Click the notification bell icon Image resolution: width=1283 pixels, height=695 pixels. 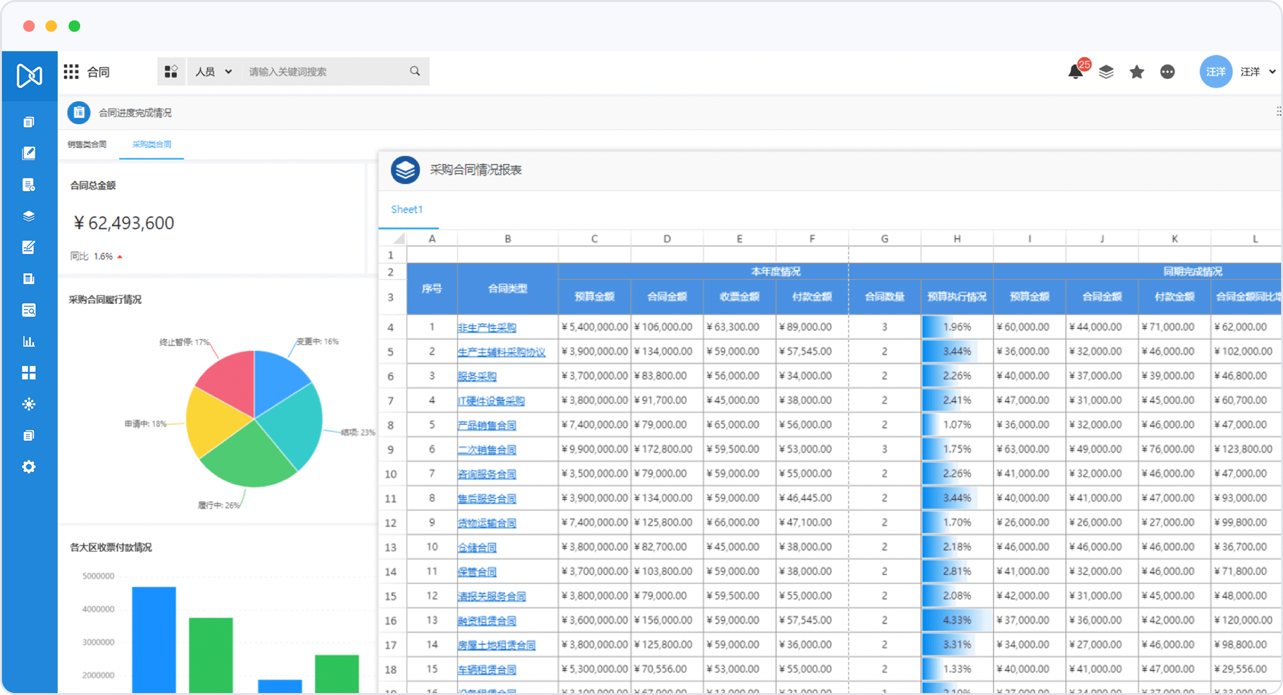[x=1075, y=72]
